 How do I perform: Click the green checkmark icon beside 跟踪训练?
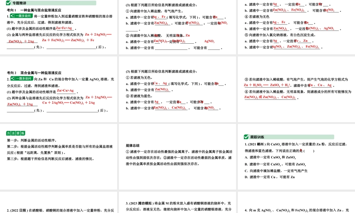point(246,137)
